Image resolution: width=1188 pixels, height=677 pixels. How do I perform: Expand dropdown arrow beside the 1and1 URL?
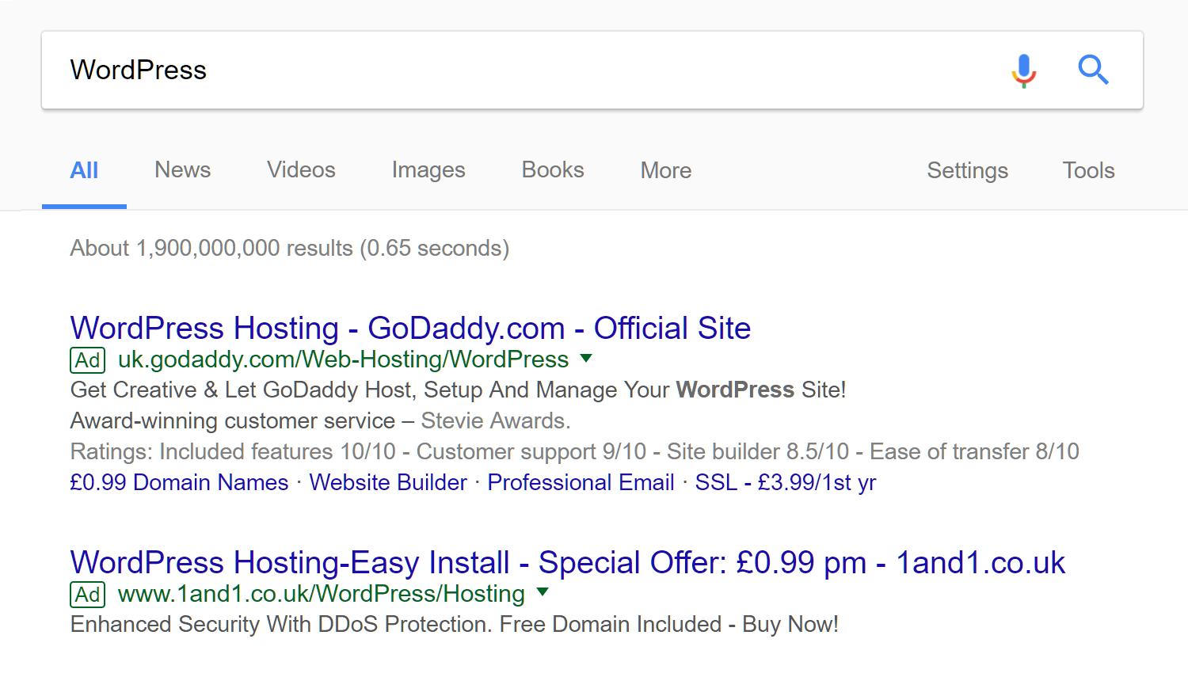543,591
